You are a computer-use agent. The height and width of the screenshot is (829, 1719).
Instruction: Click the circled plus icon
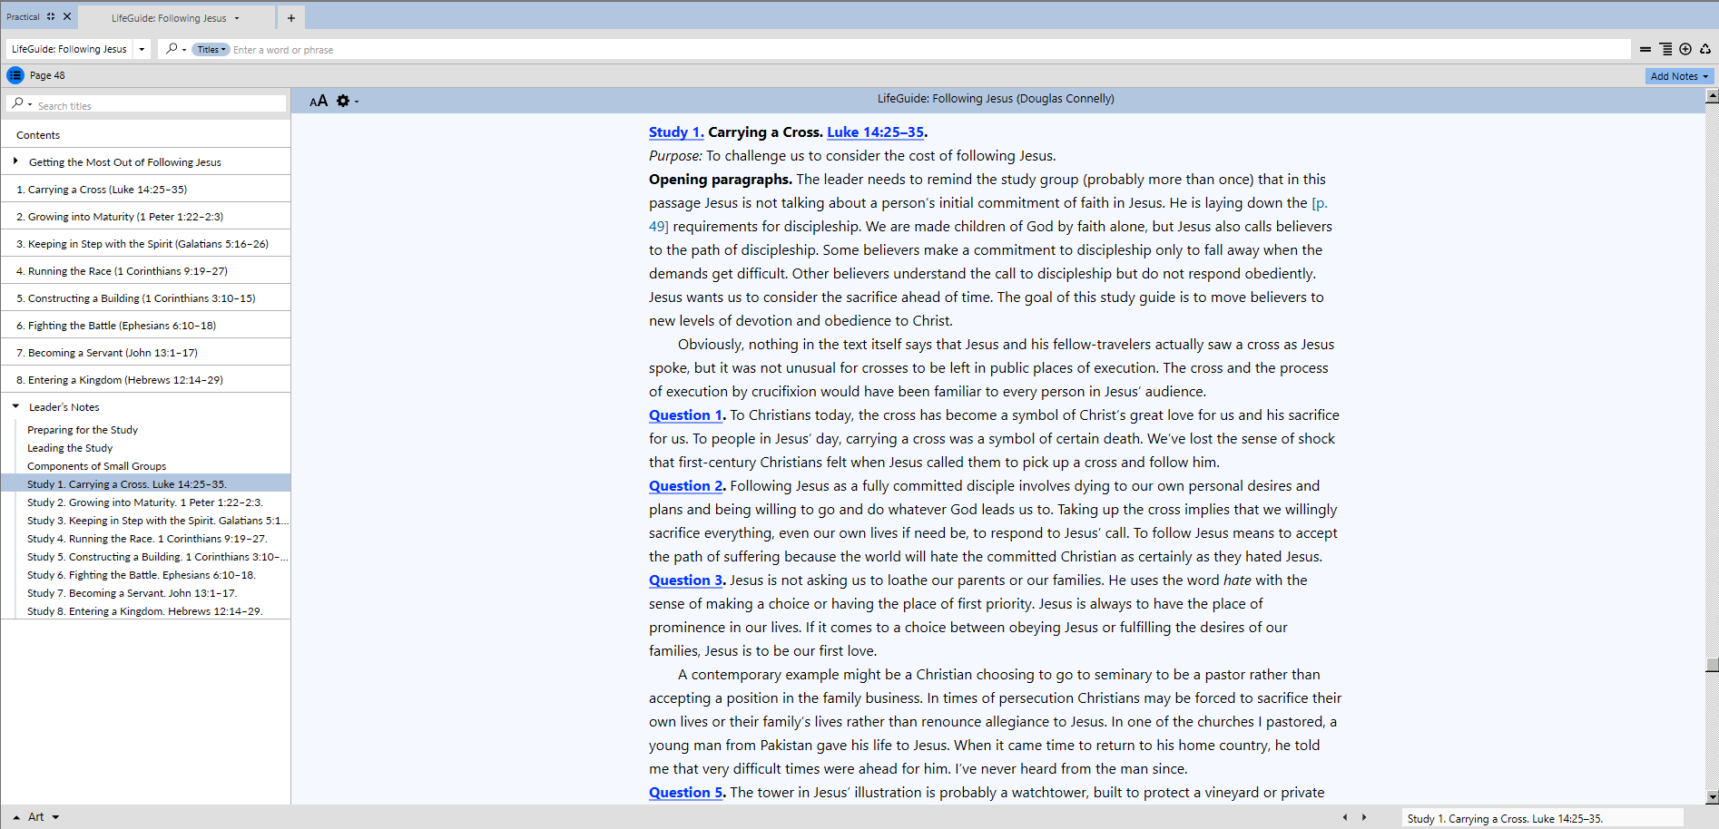pos(1685,49)
